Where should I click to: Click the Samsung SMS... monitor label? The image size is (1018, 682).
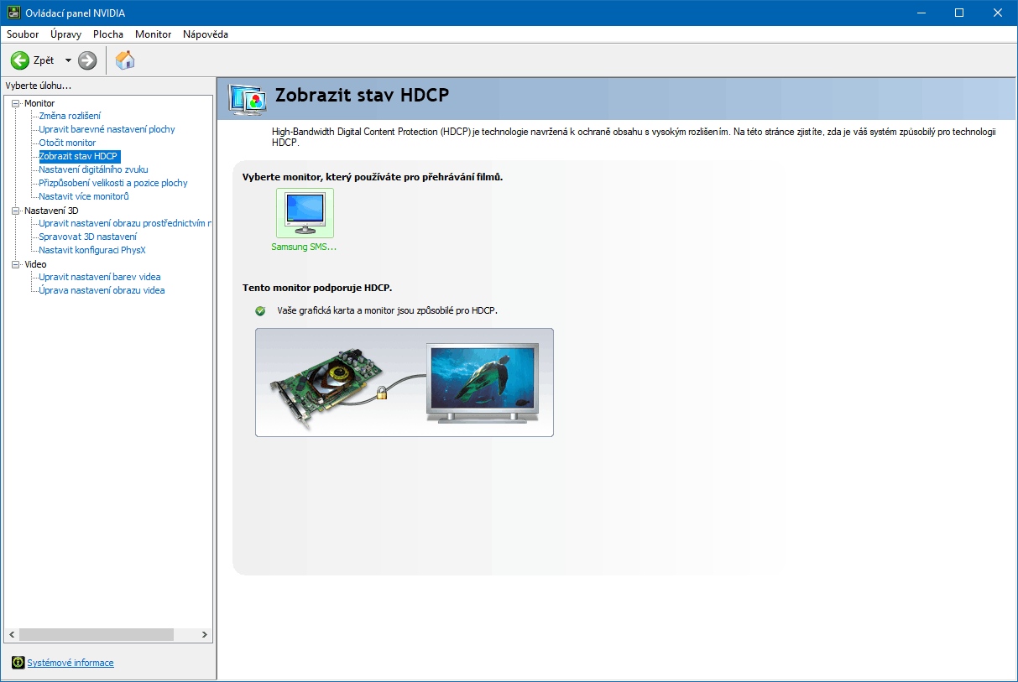[x=304, y=247]
